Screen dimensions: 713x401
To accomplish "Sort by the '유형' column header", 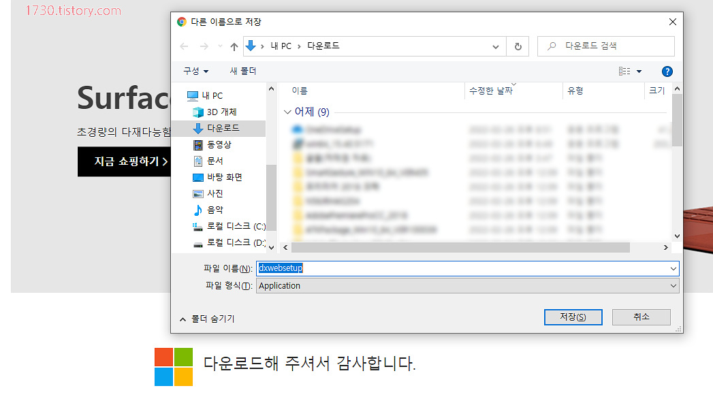I will point(575,91).
